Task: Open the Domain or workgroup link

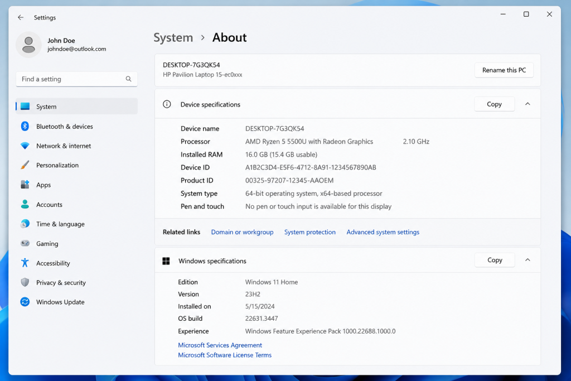Action: pos(242,232)
